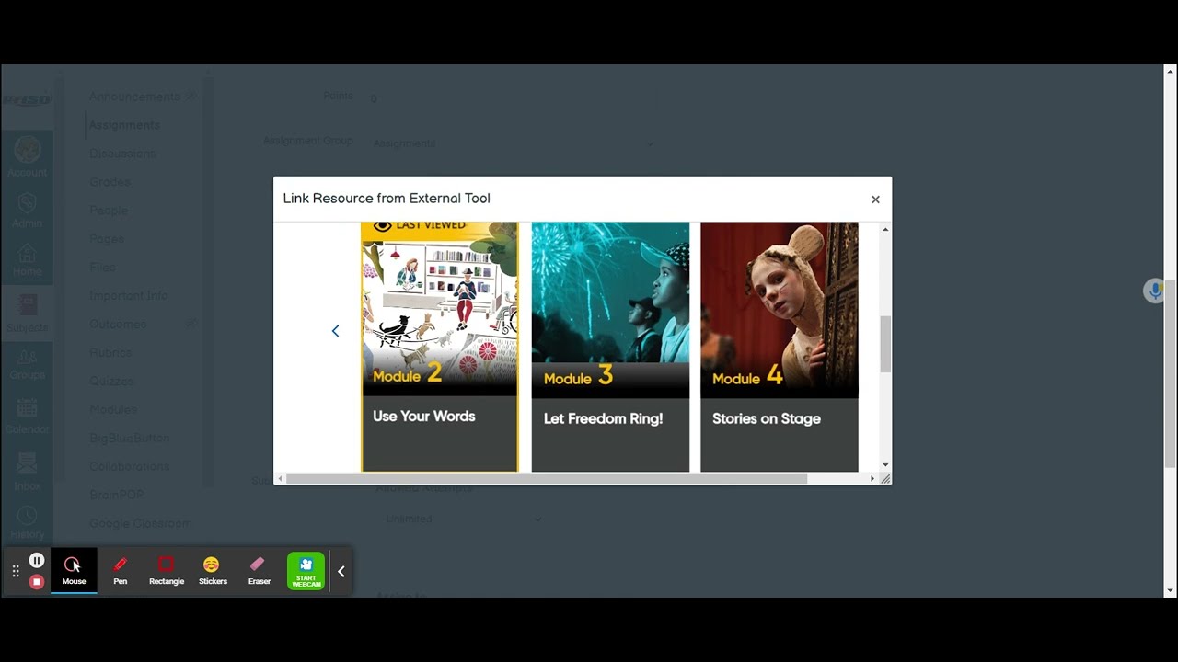Open People in the course menu
This screenshot has height=662, width=1178.
(x=109, y=211)
